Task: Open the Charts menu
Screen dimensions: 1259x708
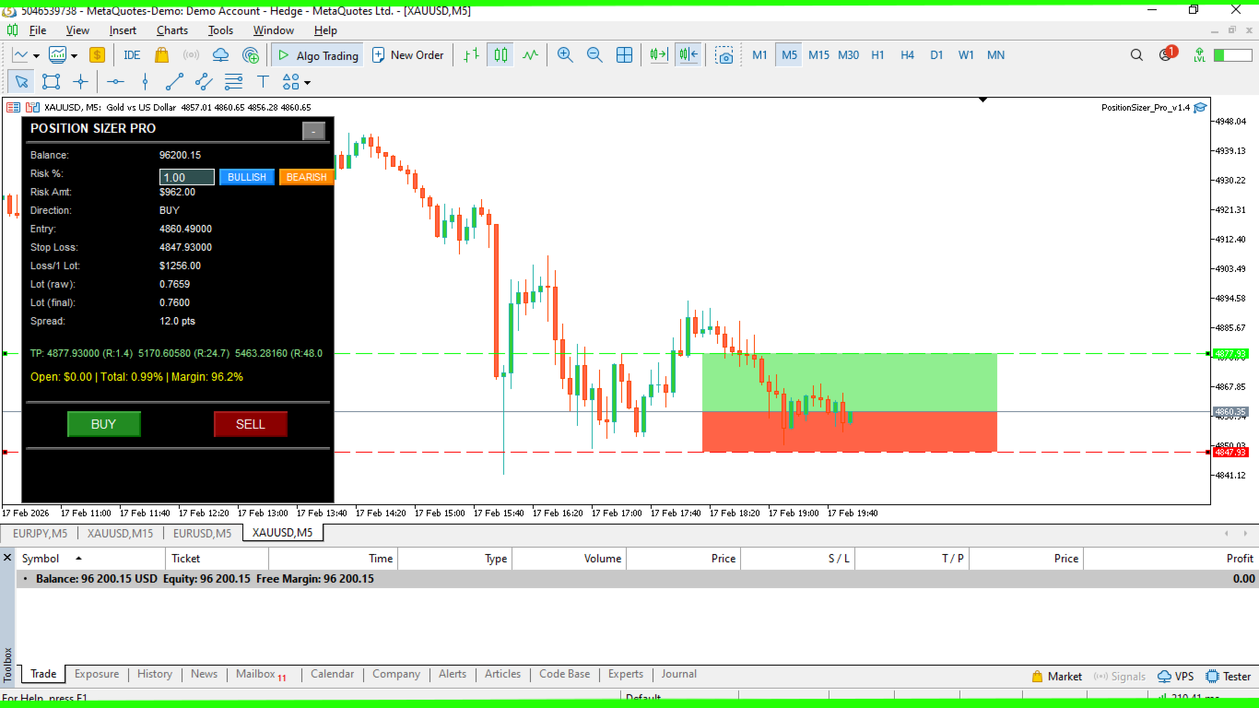Action: click(x=172, y=30)
